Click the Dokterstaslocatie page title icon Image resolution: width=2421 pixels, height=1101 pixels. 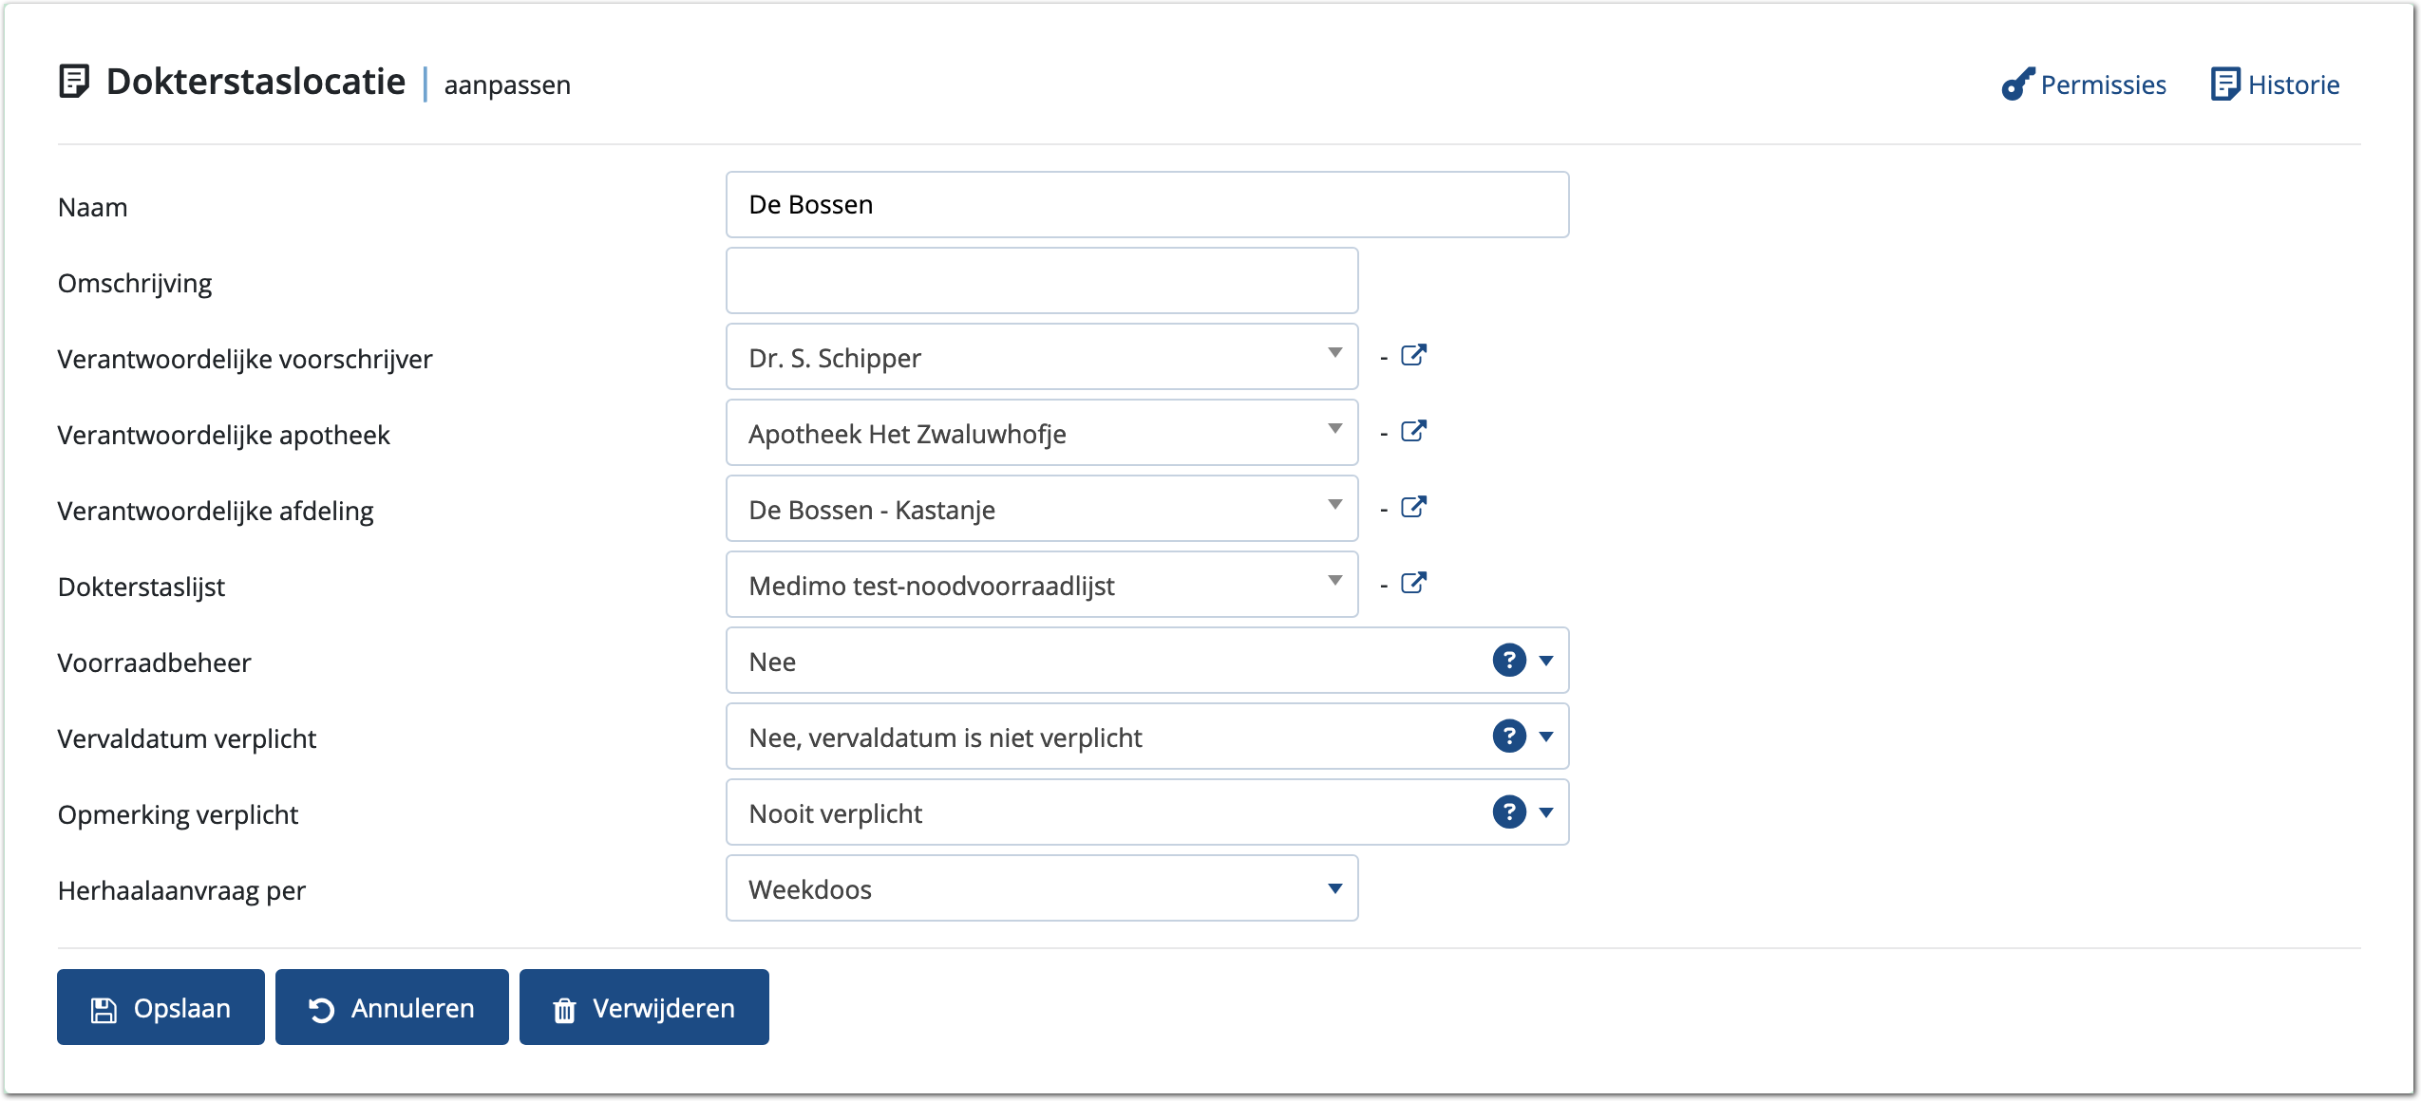coord(74,82)
